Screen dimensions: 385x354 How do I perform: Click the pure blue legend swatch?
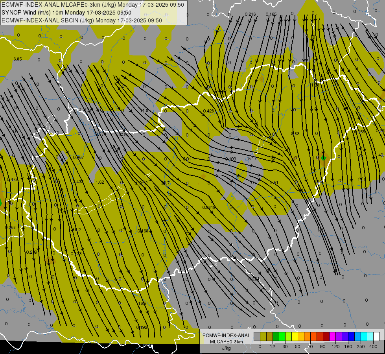tap(351, 336)
